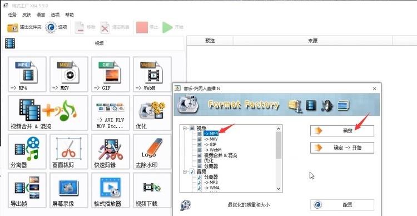
Task: Select 优化 in the dialog tree
Action: [x=209, y=161]
